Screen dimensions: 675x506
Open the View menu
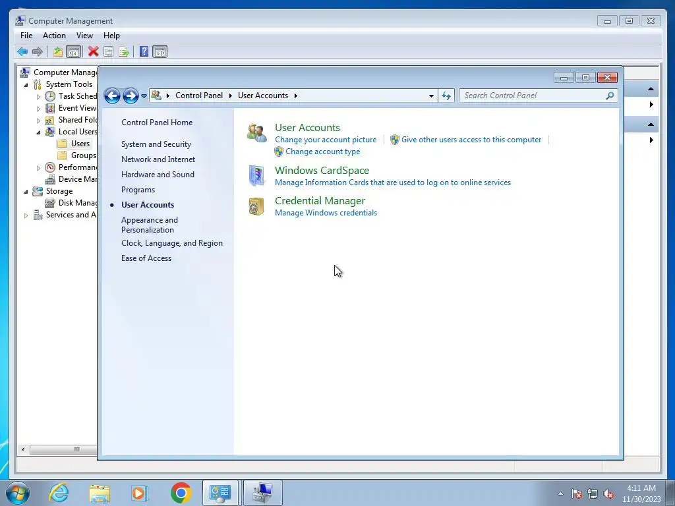click(x=84, y=36)
